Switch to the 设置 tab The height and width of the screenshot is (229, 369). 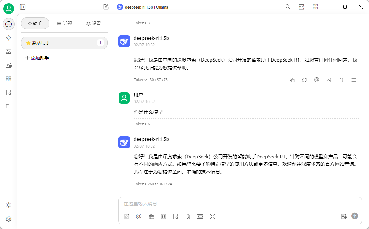coord(94,23)
